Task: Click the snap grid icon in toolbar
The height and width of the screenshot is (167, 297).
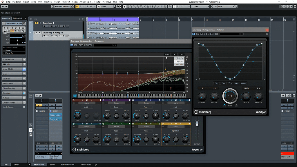Action: click(178, 6)
